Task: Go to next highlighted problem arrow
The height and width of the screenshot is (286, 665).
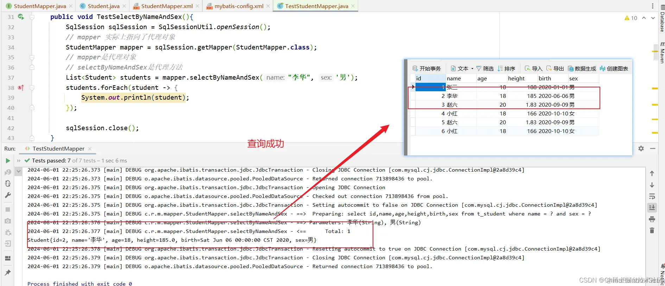Action: tap(653, 18)
